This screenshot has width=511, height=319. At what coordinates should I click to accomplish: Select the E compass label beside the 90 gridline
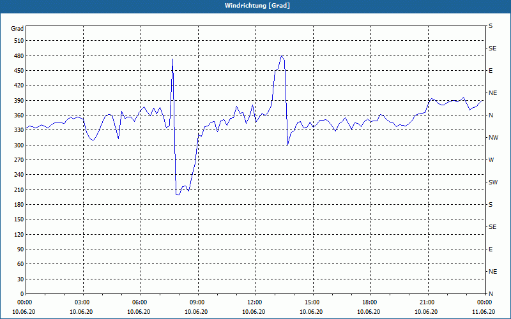coord(491,249)
